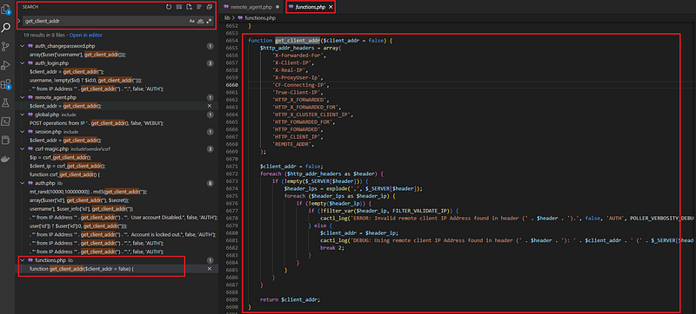
Task: Click the '19 results in 8 files' summary
Action: coord(46,35)
